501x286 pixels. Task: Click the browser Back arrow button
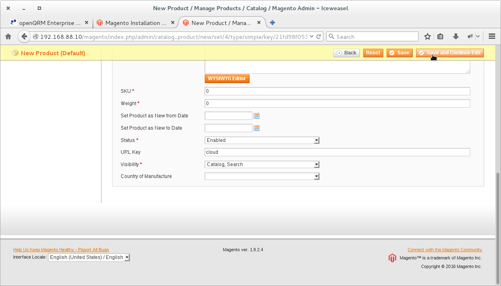24,36
